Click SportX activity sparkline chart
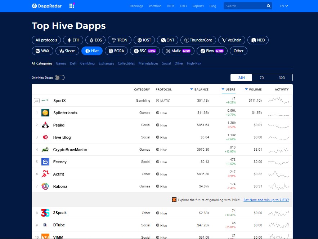318x239 pixels. pyautogui.click(x=278, y=100)
